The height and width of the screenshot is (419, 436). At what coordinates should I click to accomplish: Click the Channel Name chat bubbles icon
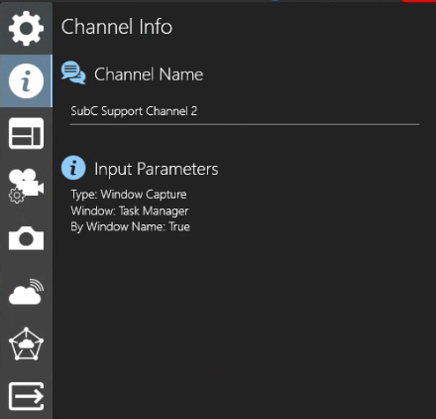73,72
